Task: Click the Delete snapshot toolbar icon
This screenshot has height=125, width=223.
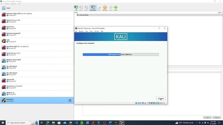Action: coord(81,8)
